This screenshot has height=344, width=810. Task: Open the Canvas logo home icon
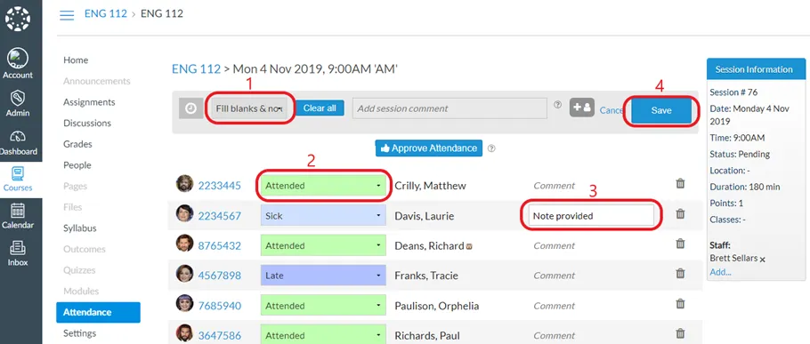(x=18, y=19)
